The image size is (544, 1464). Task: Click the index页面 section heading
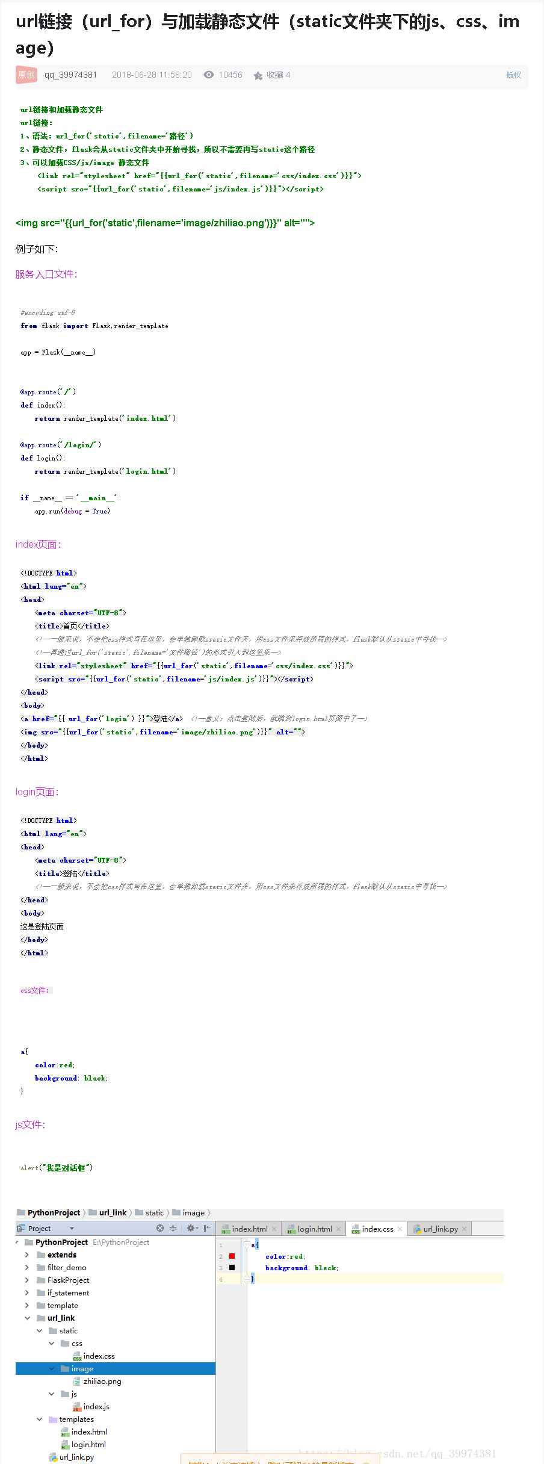coord(38,544)
